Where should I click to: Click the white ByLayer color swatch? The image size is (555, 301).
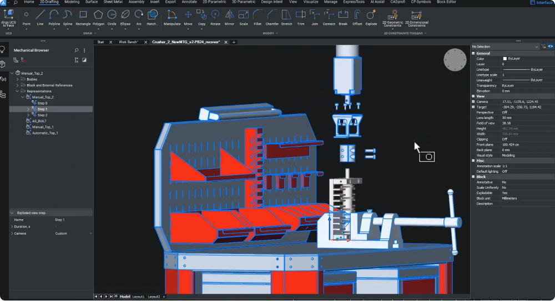tap(504, 59)
